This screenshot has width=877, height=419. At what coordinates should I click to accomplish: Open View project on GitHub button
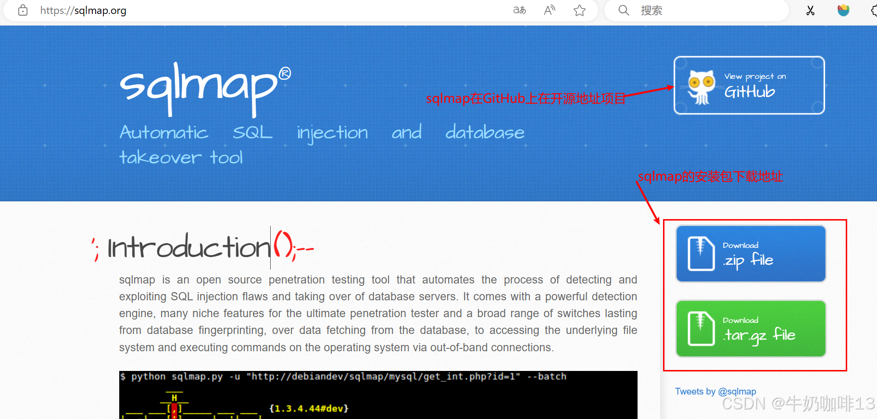coord(749,86)
